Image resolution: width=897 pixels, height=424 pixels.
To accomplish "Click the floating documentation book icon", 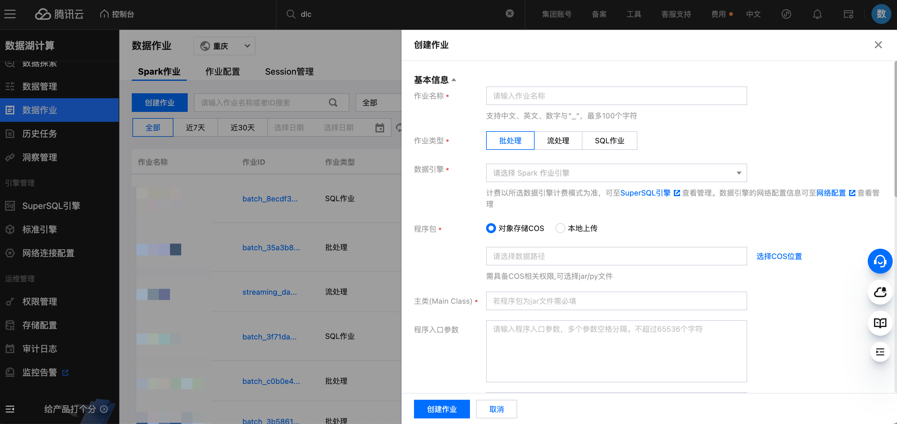I will point(880,323).
